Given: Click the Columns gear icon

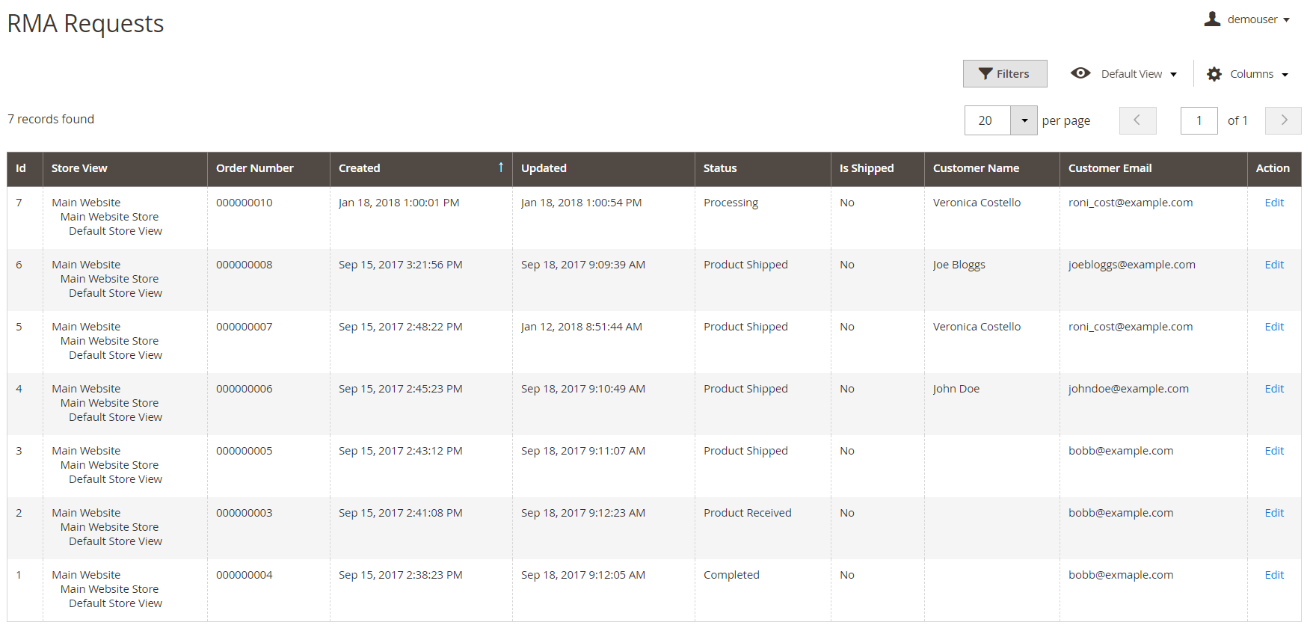Looking at the screenshot, I should 1214,74.
